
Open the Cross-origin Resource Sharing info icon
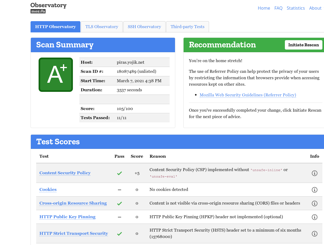(x=314, y=203)
